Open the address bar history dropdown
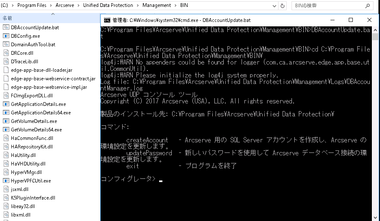380x221 pixels. (x=274, y=6)
